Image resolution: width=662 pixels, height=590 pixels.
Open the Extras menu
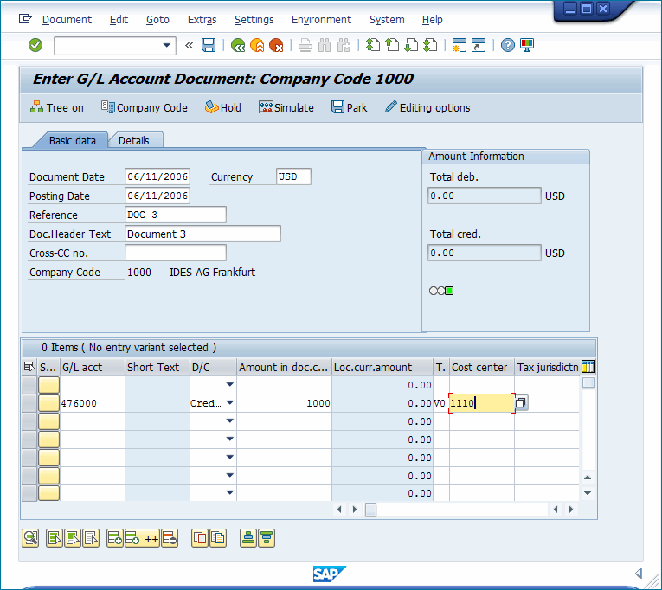[x=202, y=19]
